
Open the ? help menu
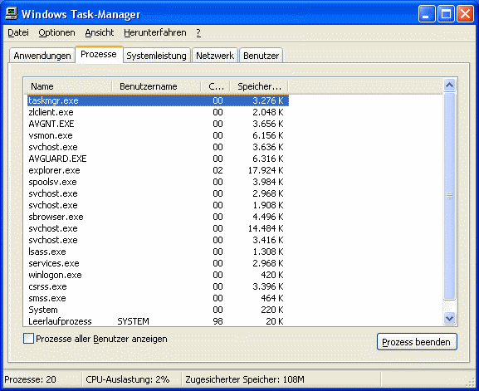click(198, 32)
